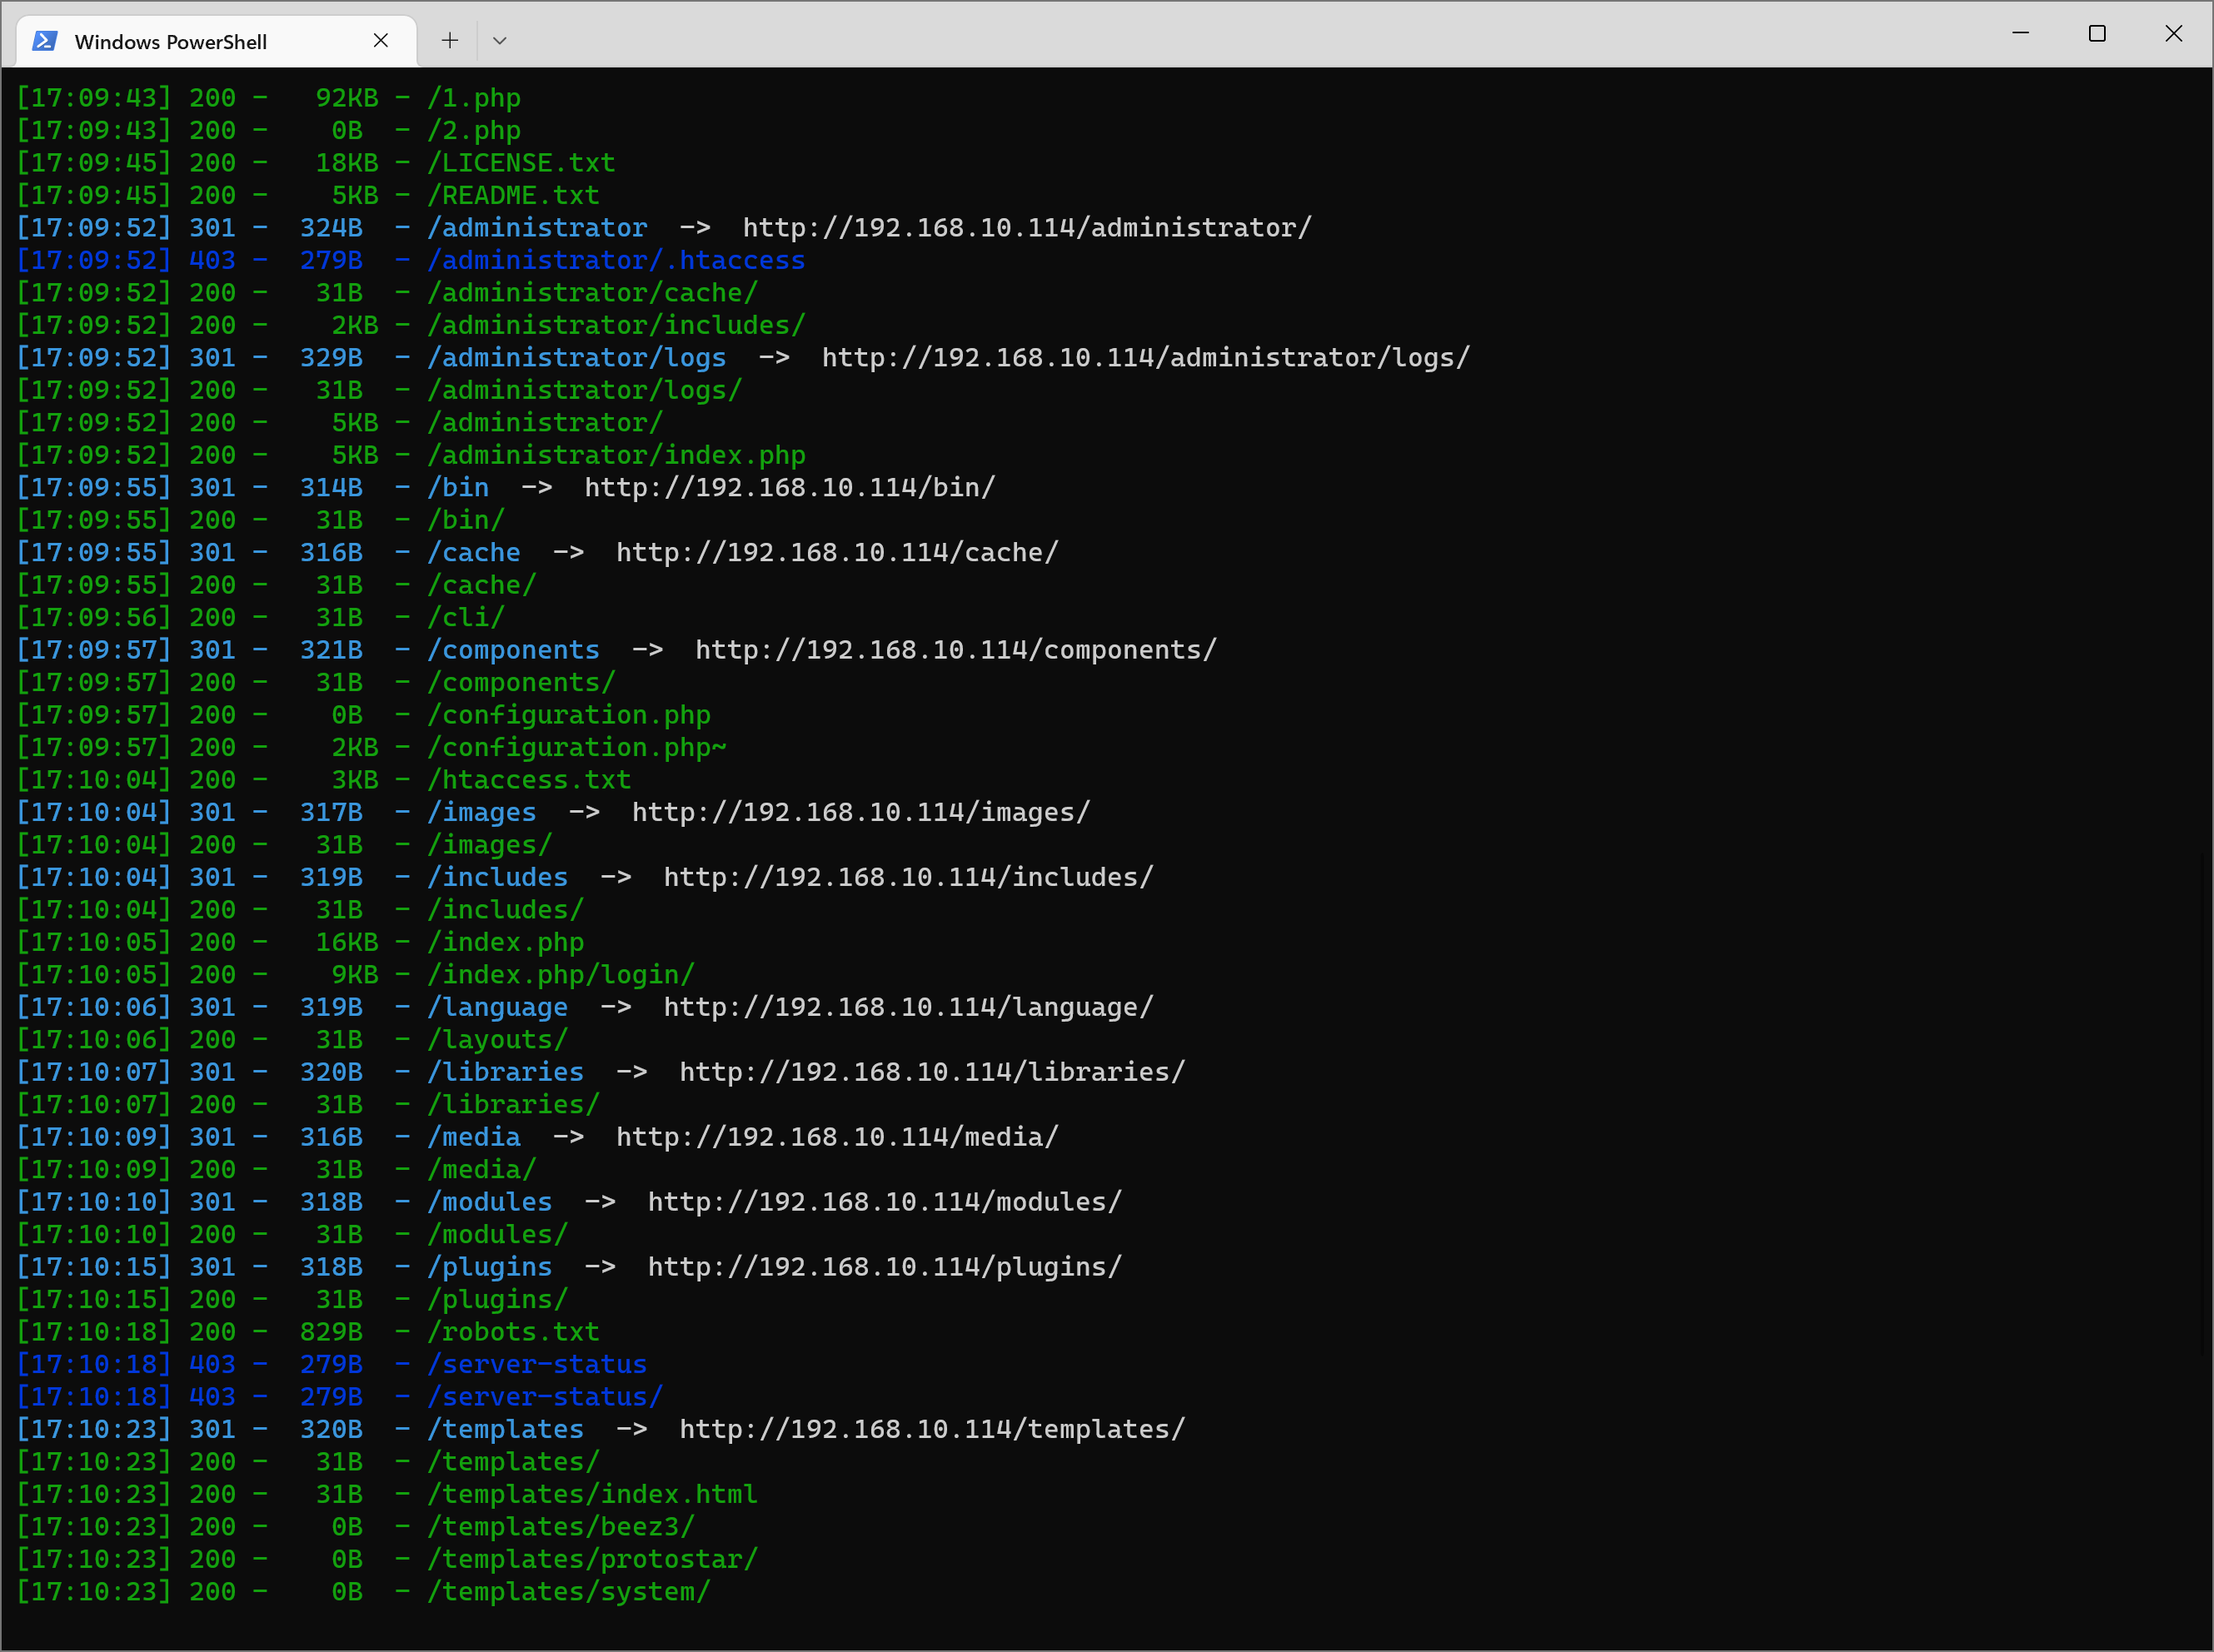The width and height of the screenshot is (2214, 1652).
Task: Click the /htaccess.txt result entry
Action: 529,779
